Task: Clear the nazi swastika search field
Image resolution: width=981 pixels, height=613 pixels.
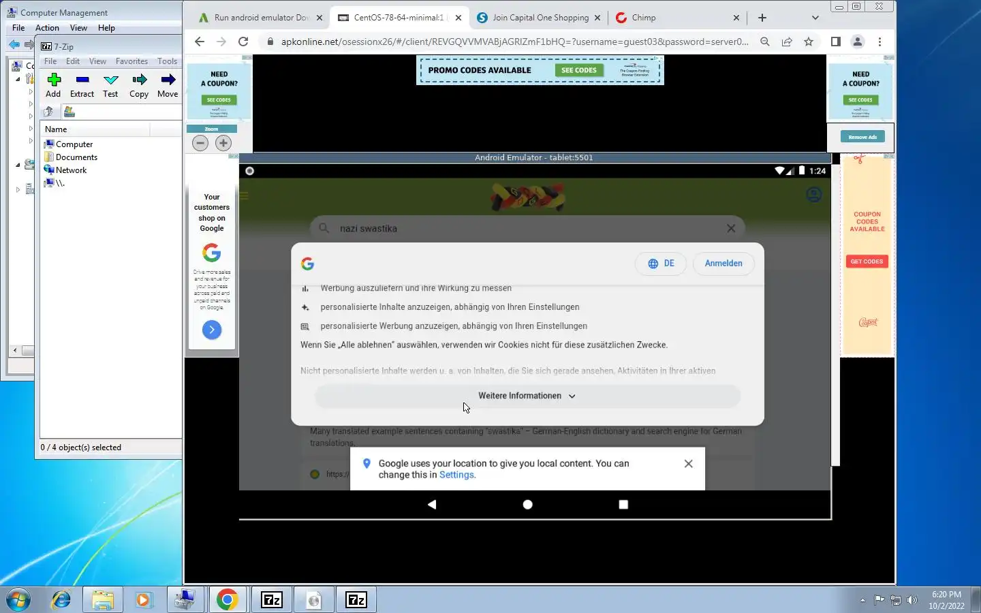Action: [x=731, y=229]
